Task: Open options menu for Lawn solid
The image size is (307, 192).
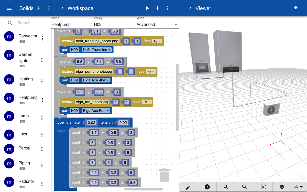Action: [x=42, y=135]
